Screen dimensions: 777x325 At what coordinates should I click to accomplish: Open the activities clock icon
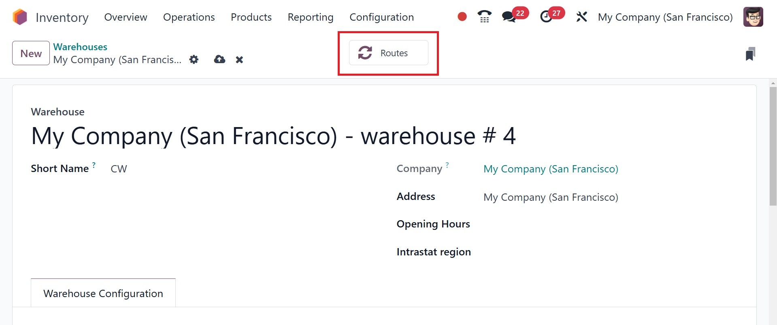pyautogui.click(x=546, y=17)
